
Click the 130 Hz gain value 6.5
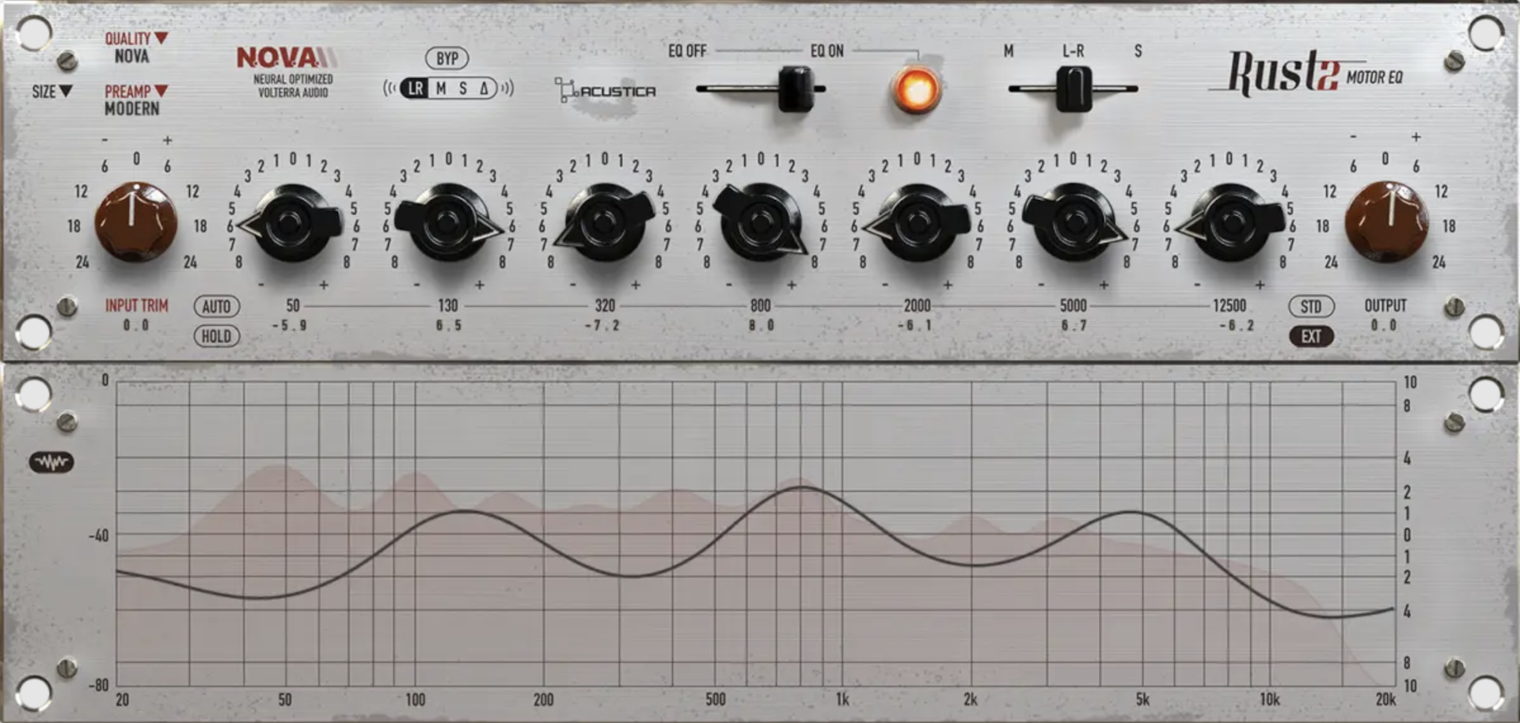448,325
